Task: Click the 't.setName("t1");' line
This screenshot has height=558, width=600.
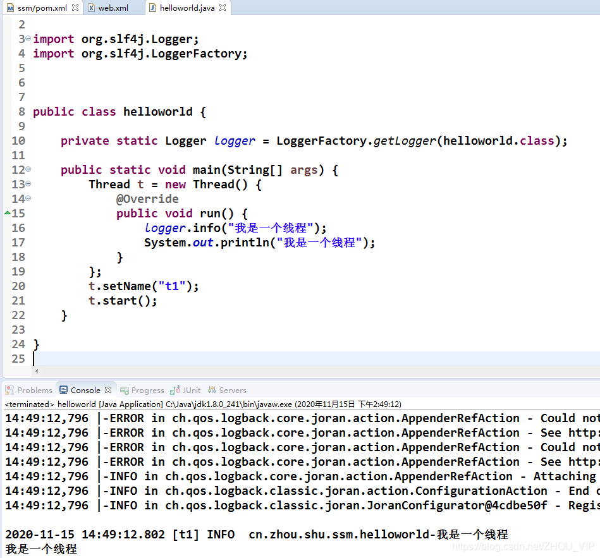Action: (144, 286)
